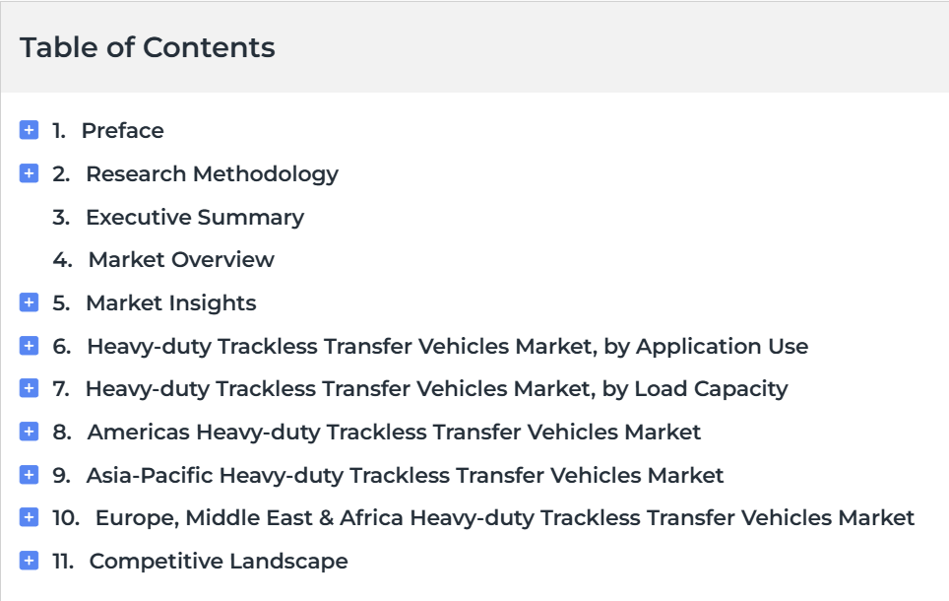The image size is (949, 601).
Task: Select Americas Heavy-duty Trackless Transfer Vehicles Market
Action: pyautogui.click(x=394, y=433)
